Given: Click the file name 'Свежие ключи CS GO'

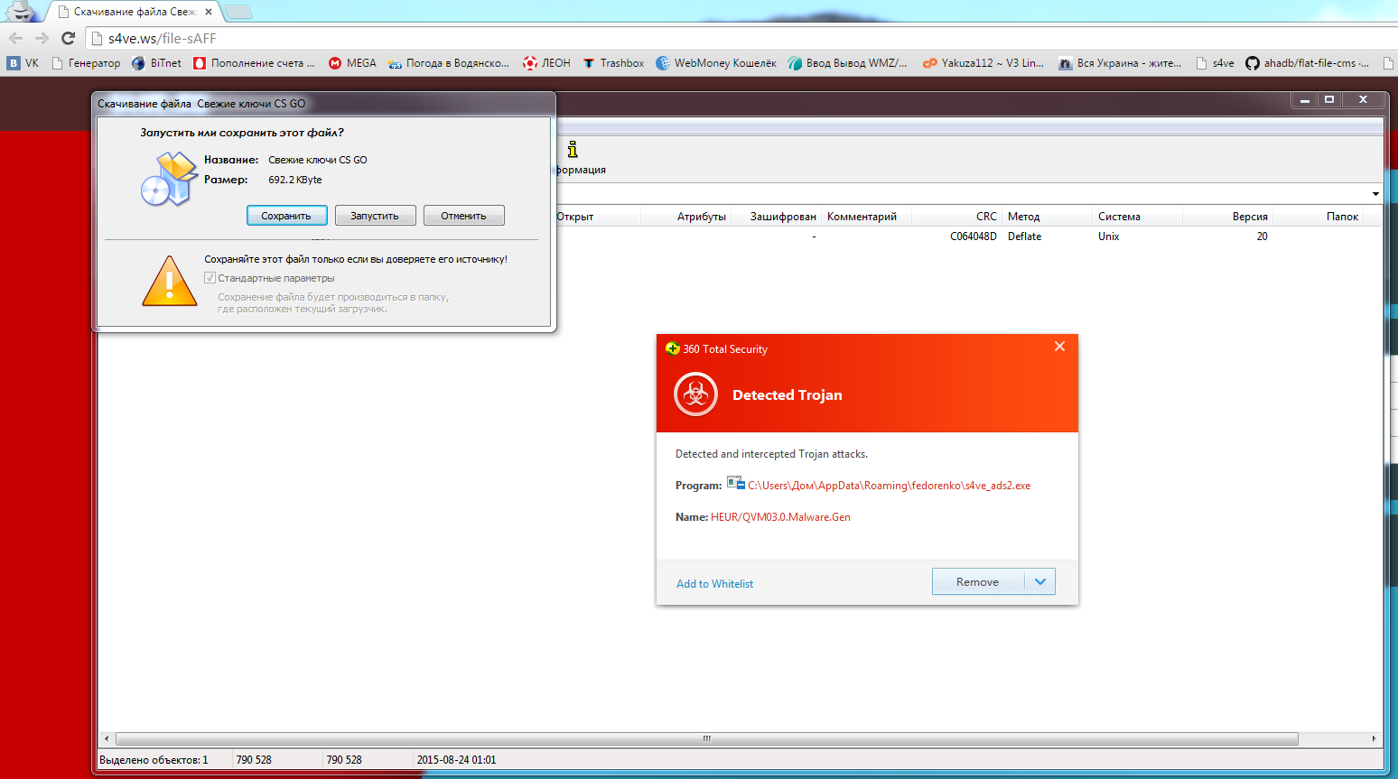Looking at the screenshot, I should pyautogui.click(x=318, y=160).
